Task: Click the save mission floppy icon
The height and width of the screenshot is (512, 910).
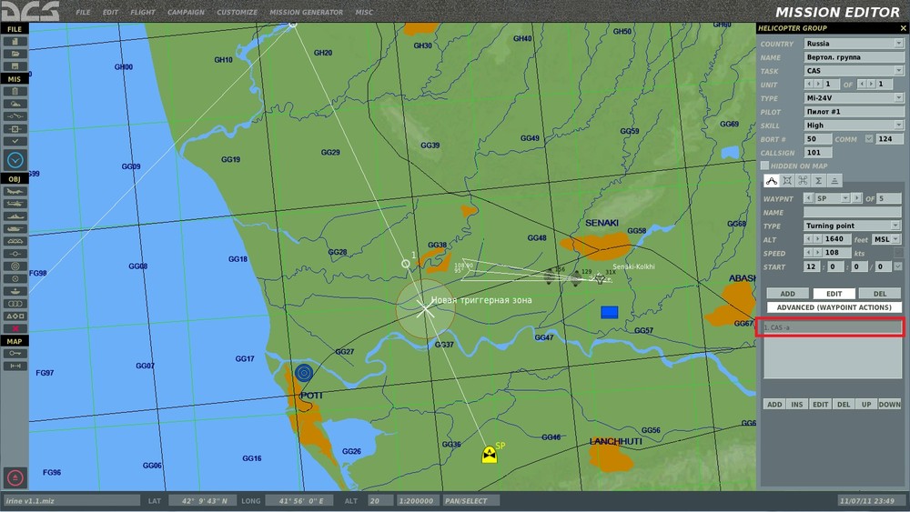Action: pyautogui.click(x=15, y=66)
